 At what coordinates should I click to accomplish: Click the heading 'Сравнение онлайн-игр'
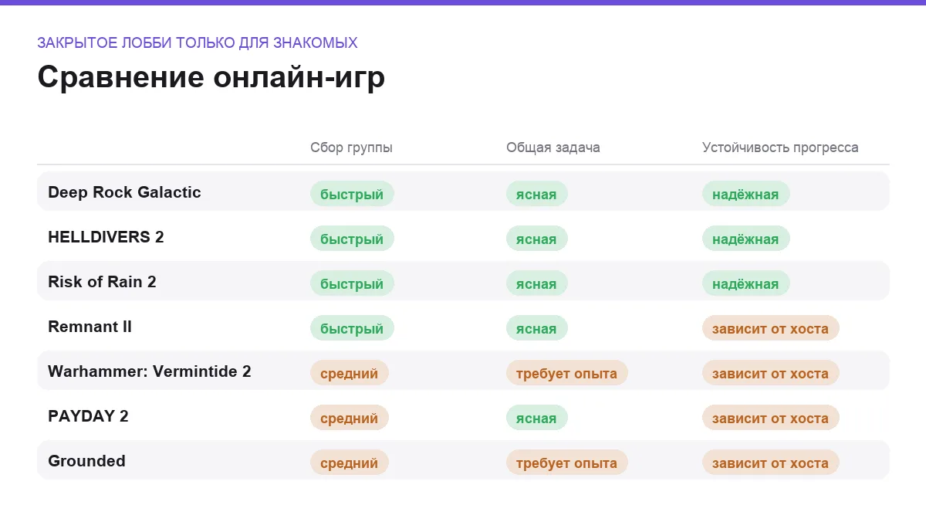(x=211, y=78)
